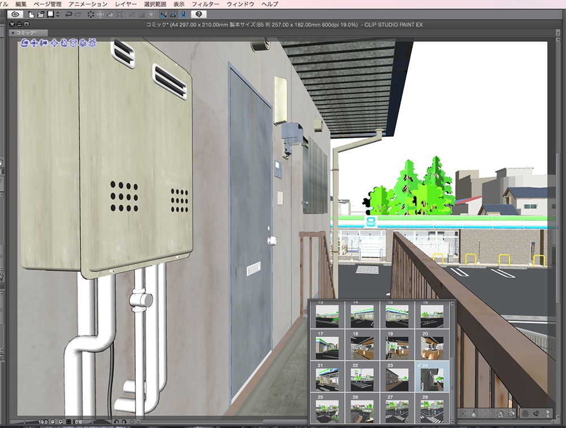Open the 編集 menu
Image resolution: width=566 pixels, height=428 pixels.
(21, 4)
